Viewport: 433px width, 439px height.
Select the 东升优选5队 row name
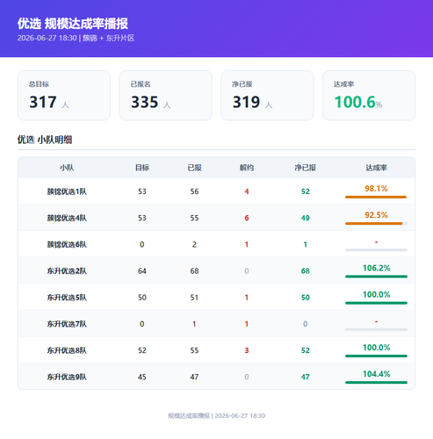click(x=67, y=298)
